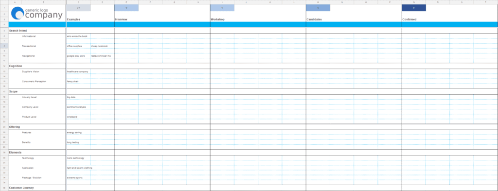The image size is (498, 191).
Task: Click the 'healthcare company' example cell
Action: coord(78,72)
